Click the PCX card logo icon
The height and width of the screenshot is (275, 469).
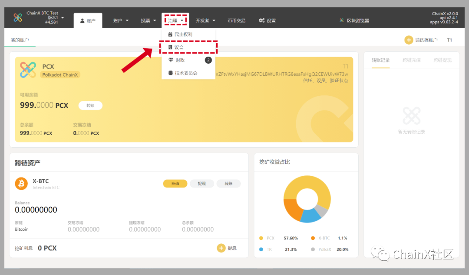tap(28, 70)
